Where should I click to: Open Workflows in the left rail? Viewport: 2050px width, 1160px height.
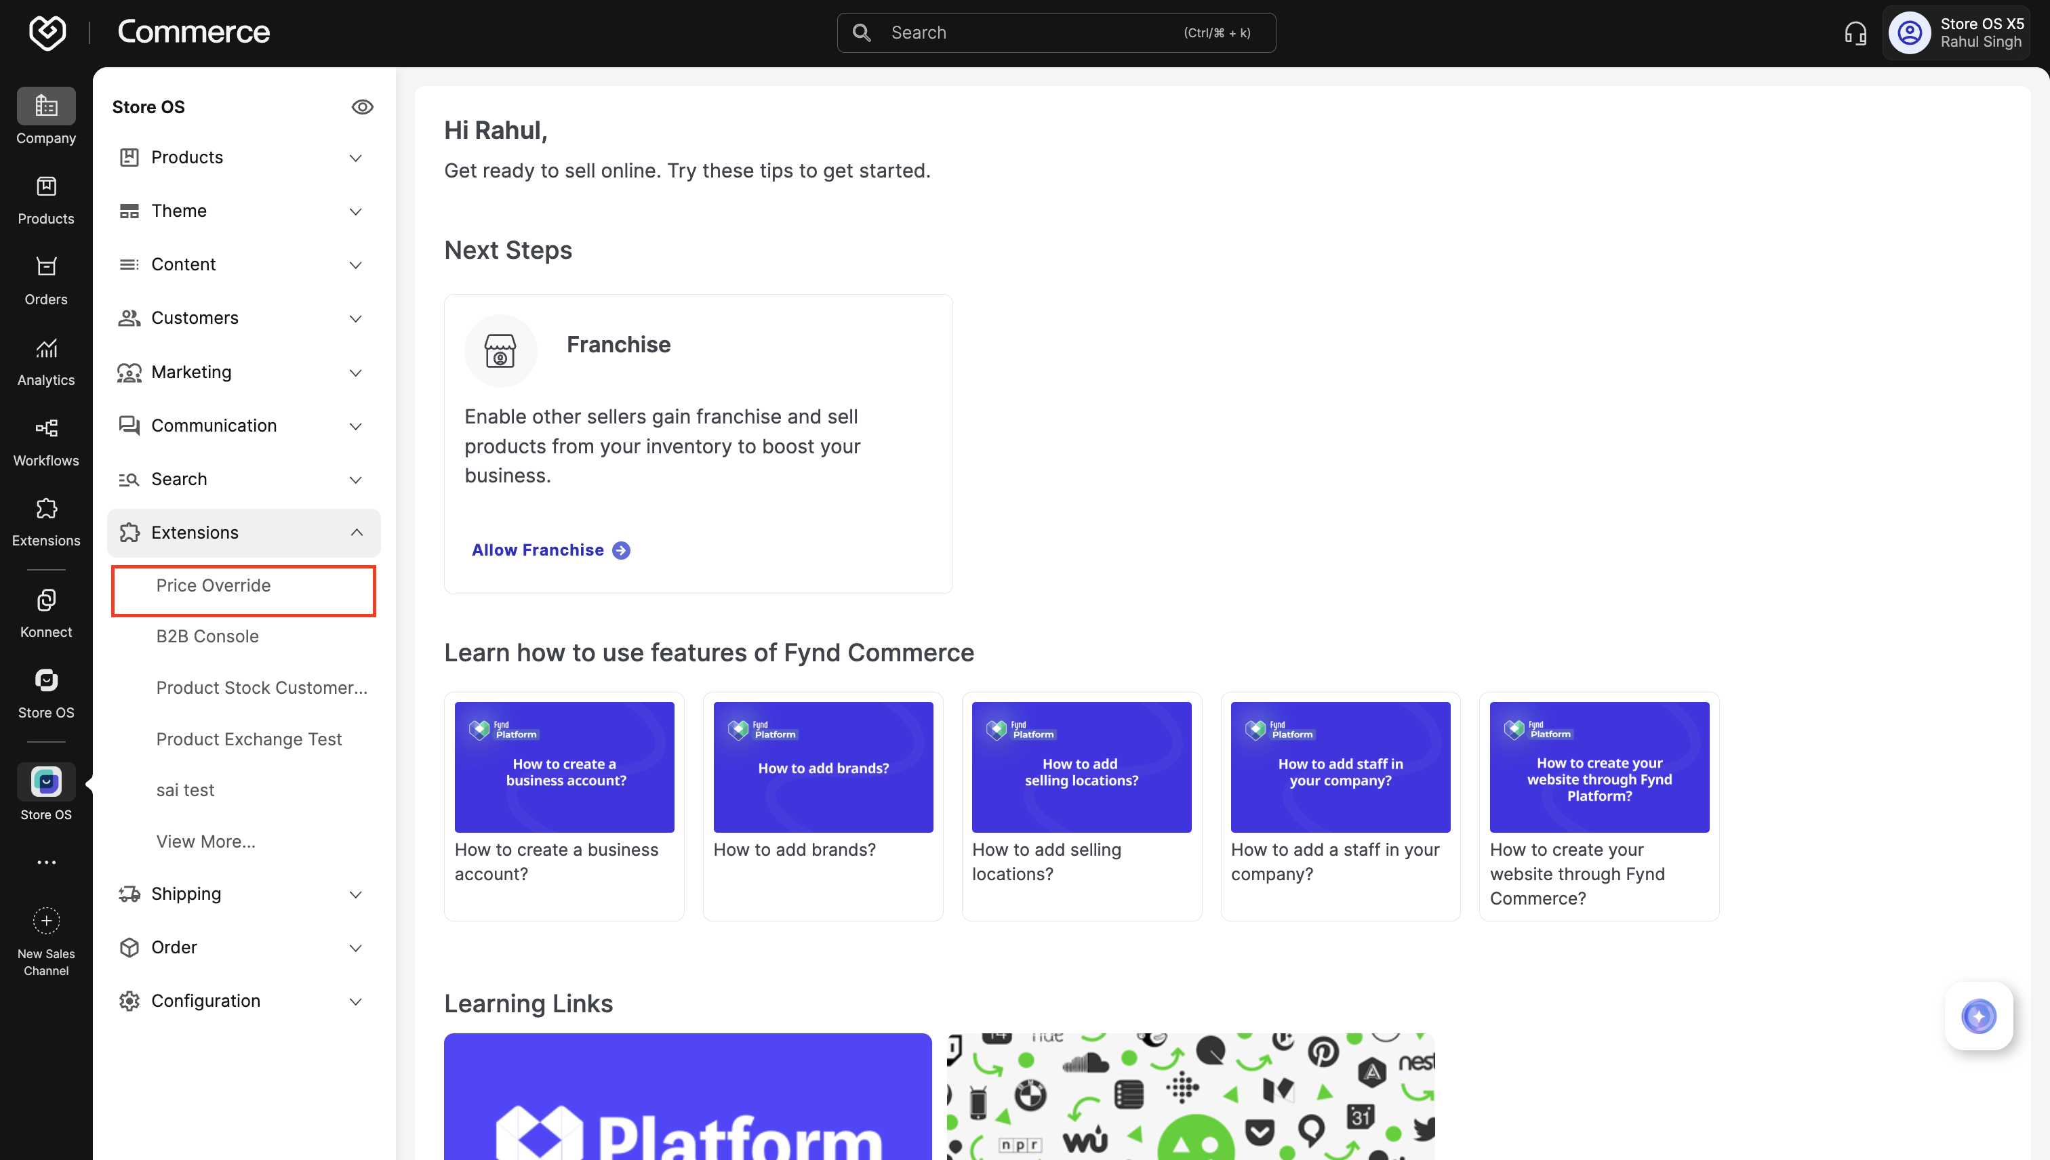click(x=46, y=442)
